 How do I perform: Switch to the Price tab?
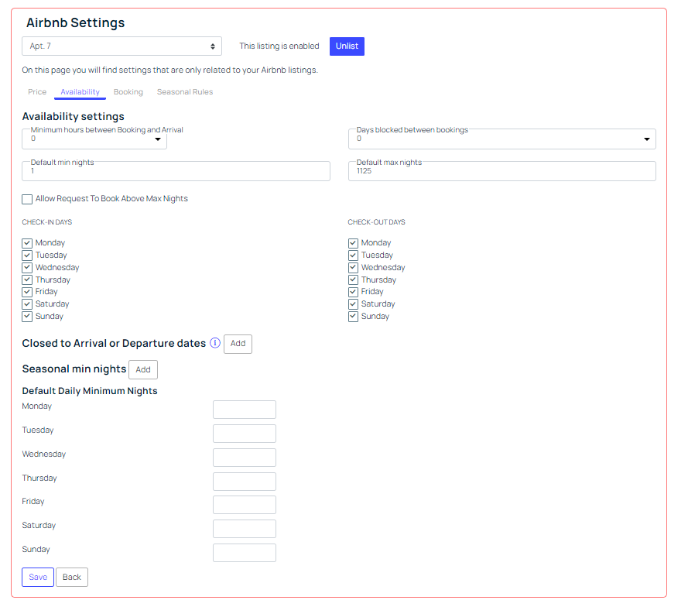pyautogui.click(x=37, y=91)
